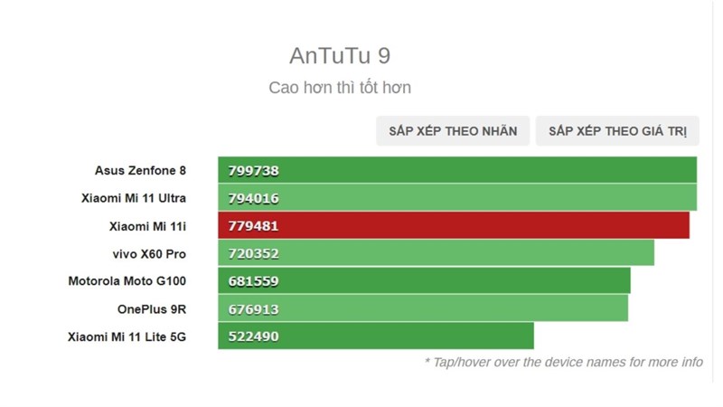
Task: Click the Xiaomi Mi 11i device label
Action: click(147, 226)
